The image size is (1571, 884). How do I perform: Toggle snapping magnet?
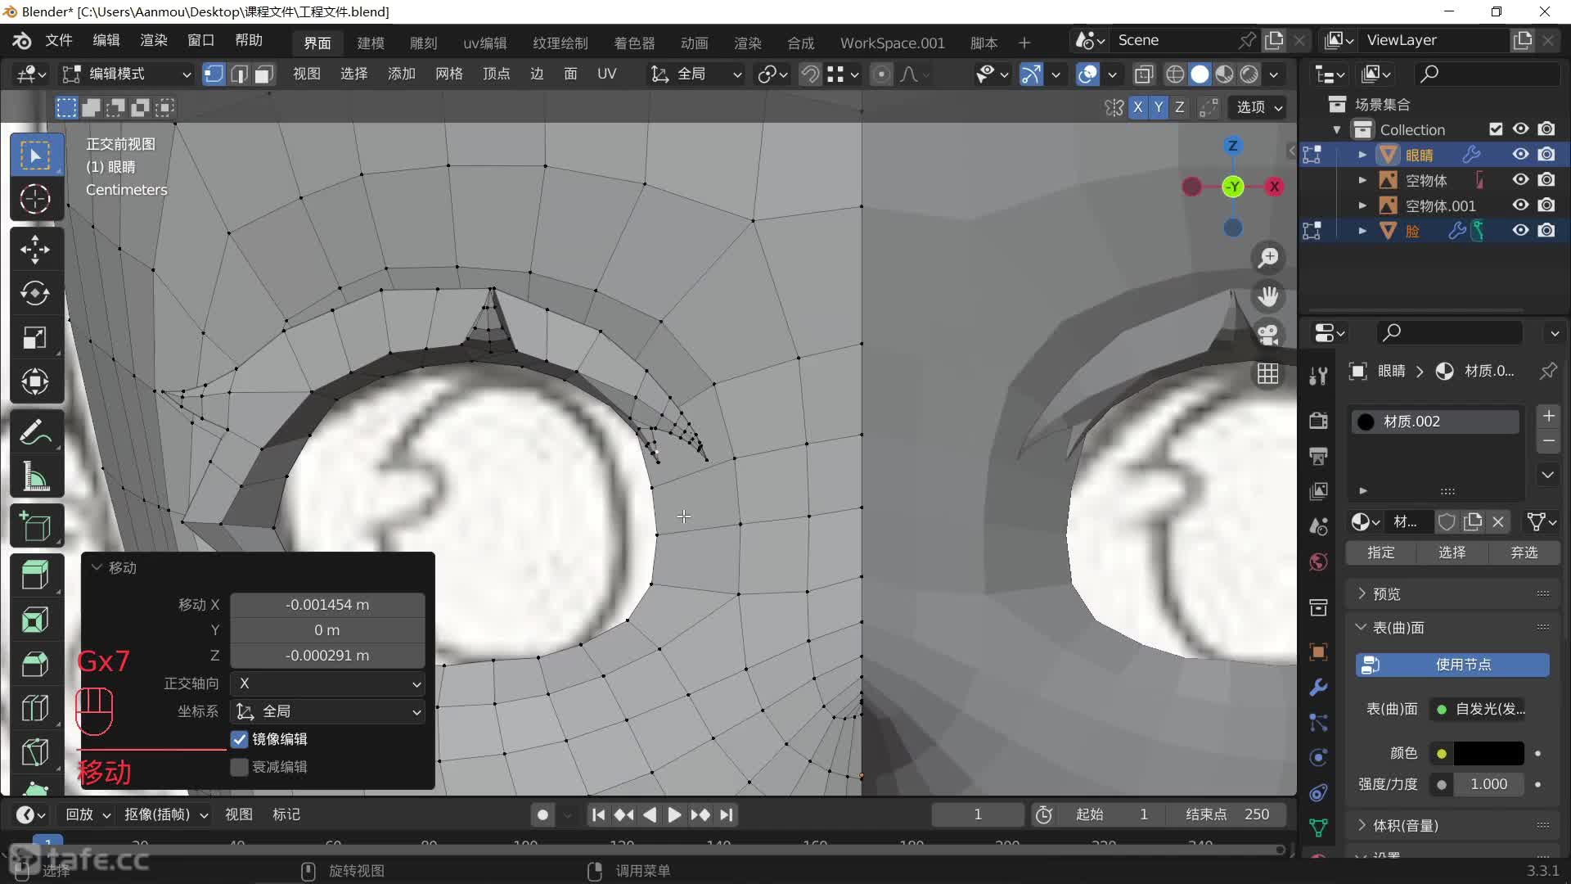click(x=809, y=74)
